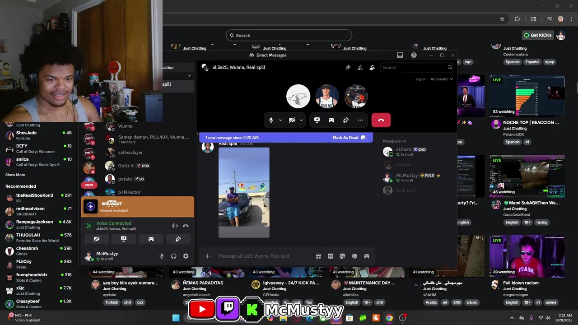Focus the Discord message search field
This screenshot has height=325, width=578.
(x=417, y=67)
